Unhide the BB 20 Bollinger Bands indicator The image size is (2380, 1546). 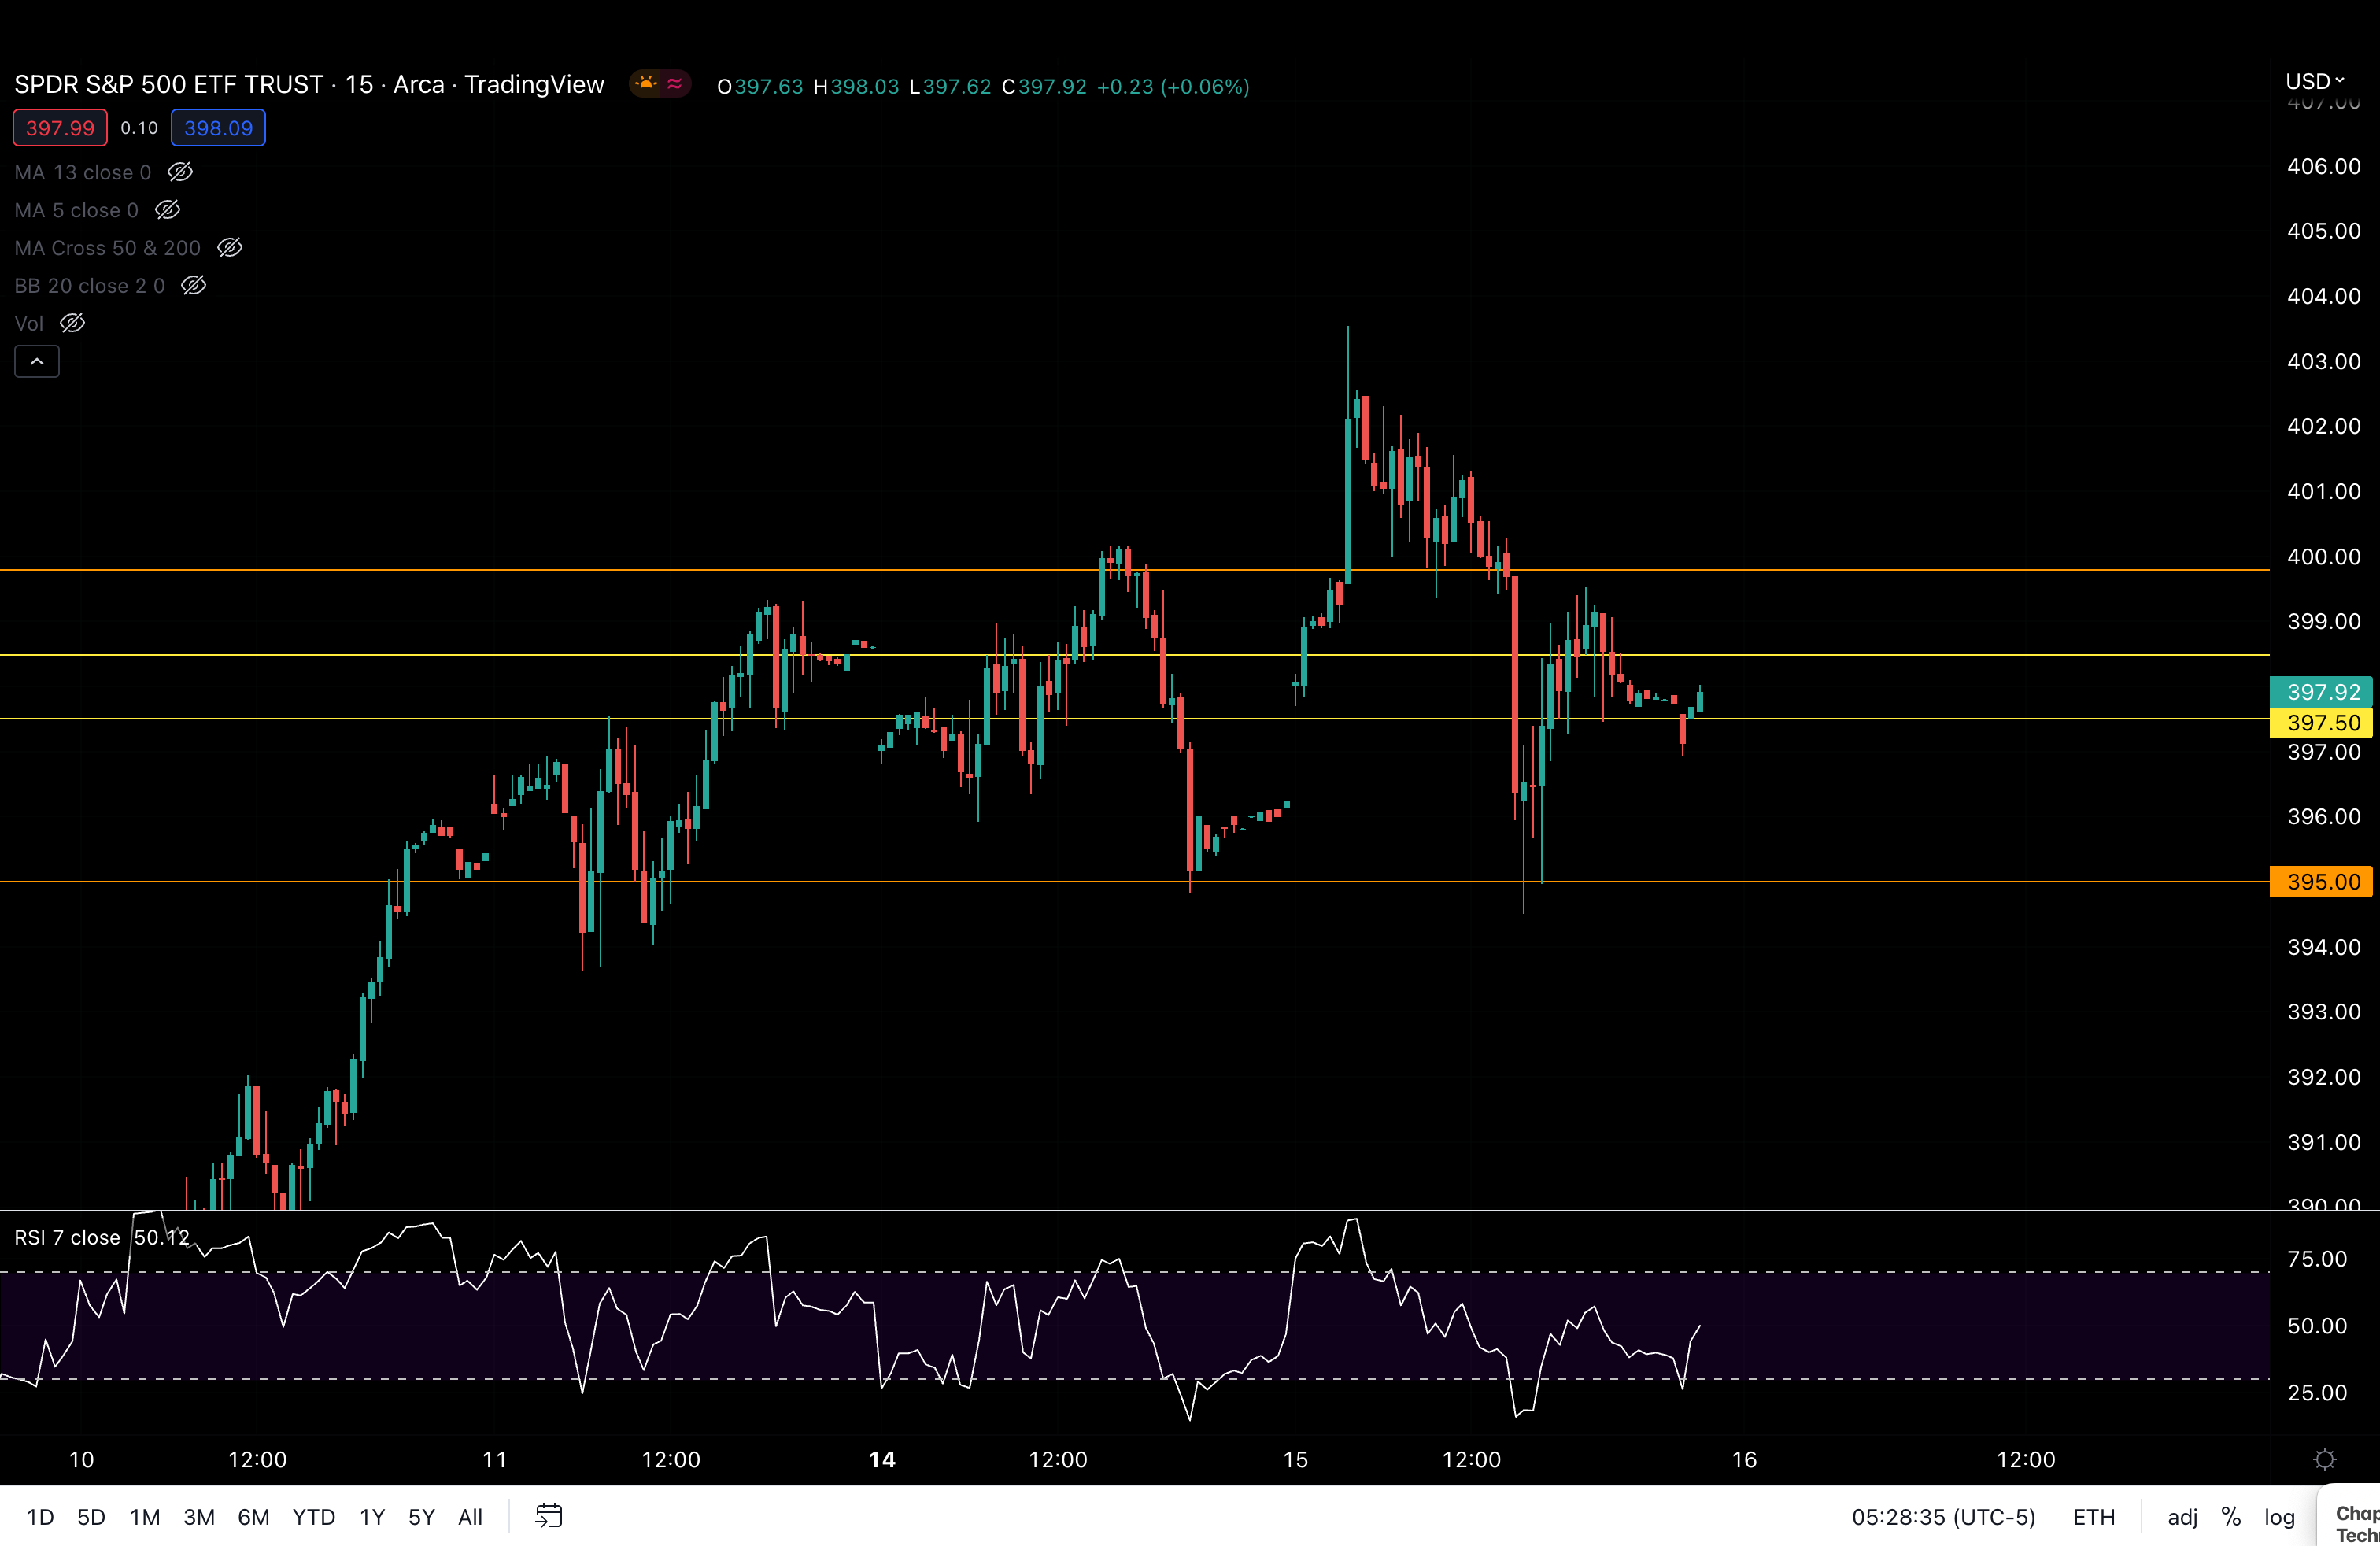click(194, 286)
